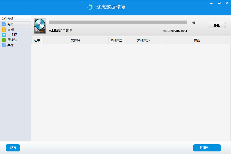Sort by 文件类型 column header
This screenshot has height=154, width=231.
click(116, 40)
